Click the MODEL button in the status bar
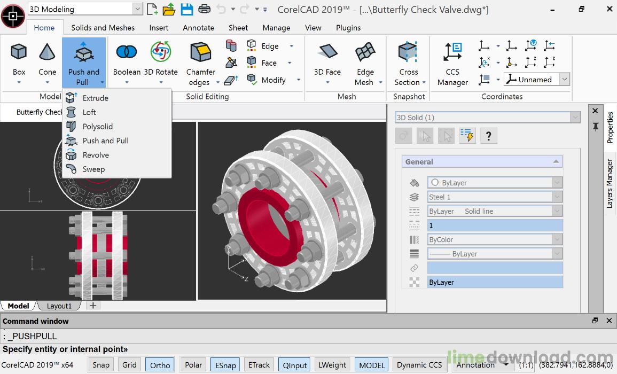 [371, 364]
